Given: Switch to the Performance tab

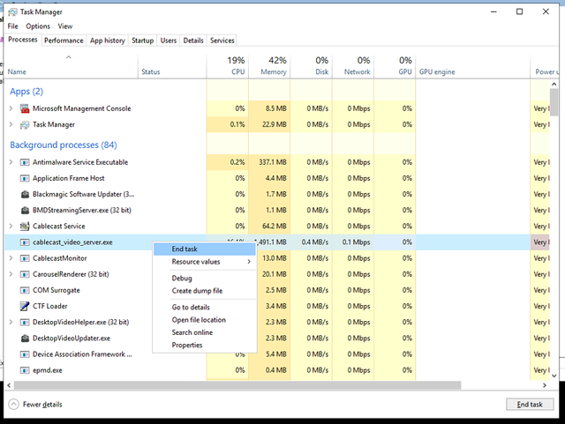Looking at the screenshot, I should coord(64,41).
